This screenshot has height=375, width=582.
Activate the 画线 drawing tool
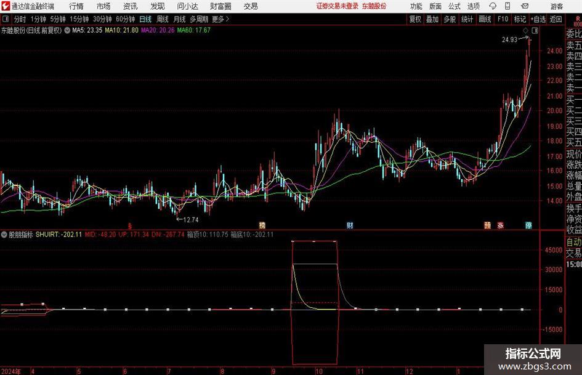pos(485,19)
